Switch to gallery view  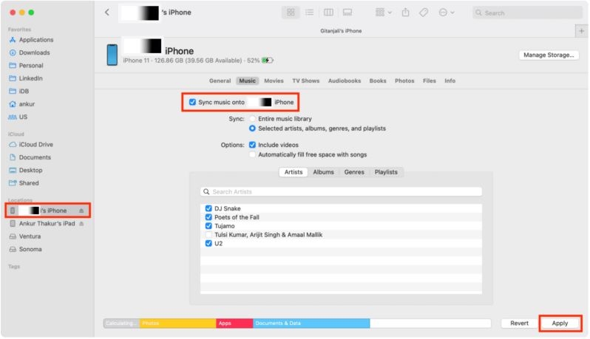pos(347,13)
